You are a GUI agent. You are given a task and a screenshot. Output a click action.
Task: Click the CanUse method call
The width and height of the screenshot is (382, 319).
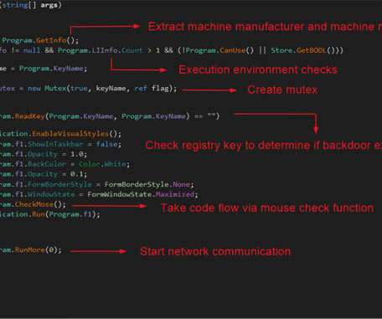click(x=232, y=50)
